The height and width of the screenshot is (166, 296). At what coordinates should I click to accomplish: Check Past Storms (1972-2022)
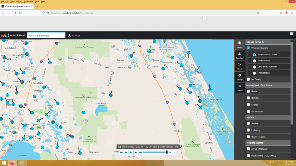point(248,156)
